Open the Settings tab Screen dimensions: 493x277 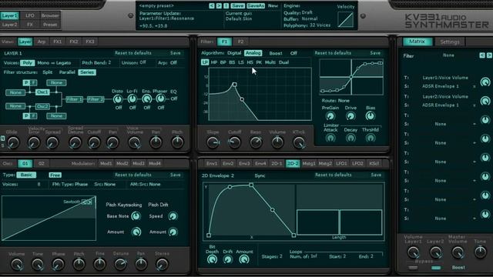[x=449, y=42]
